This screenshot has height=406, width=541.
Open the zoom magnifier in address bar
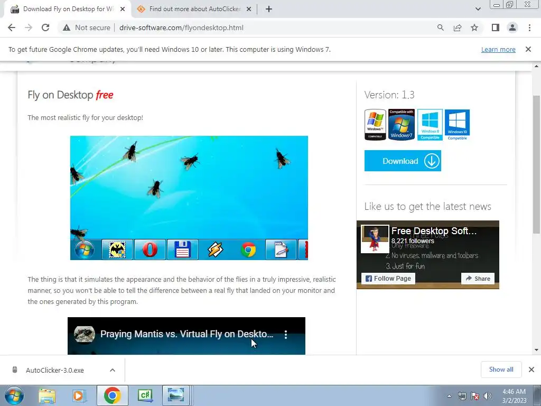point(440,27)
